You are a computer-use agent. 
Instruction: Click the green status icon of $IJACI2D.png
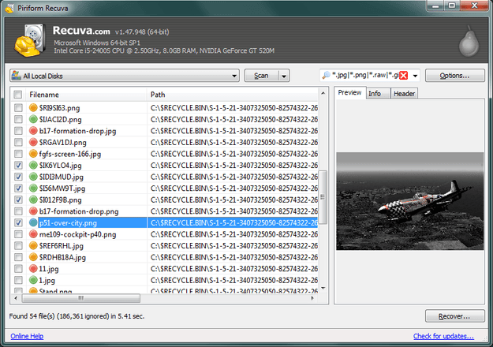(x=33, y=119)
